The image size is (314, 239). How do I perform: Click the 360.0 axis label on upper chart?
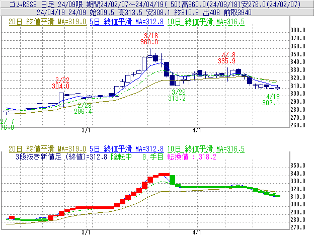[298, 46]
